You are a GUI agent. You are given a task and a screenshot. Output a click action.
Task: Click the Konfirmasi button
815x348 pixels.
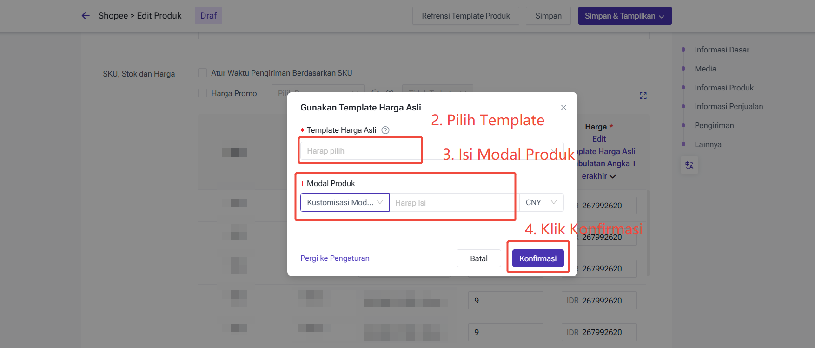[x=538, y=258]
